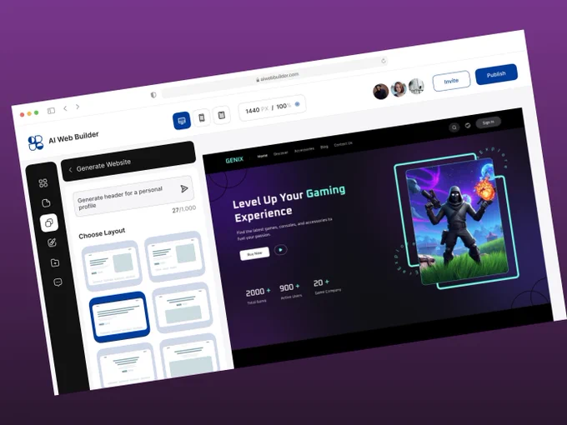Click the prompt text input field

click(x=133, y=196)
